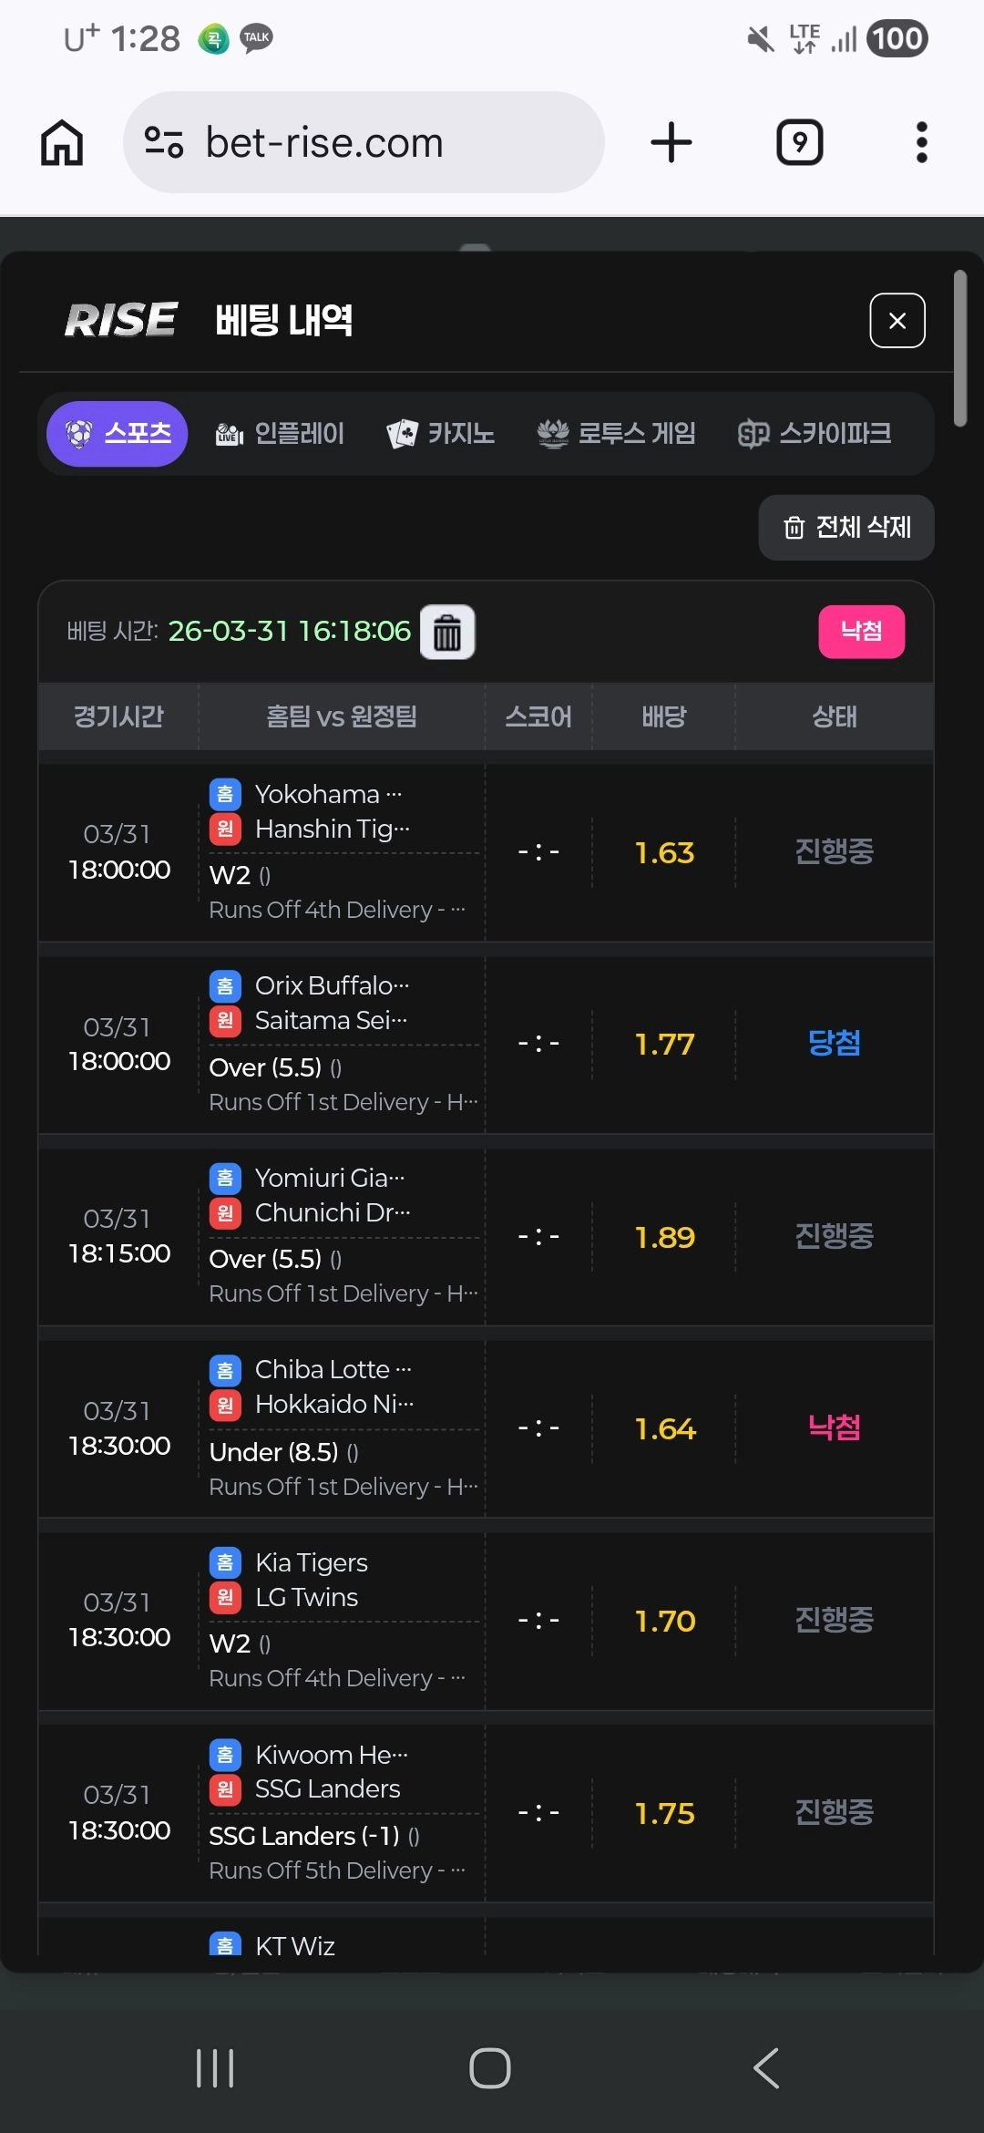
Task: Open site settings icon in address bar
Action: point(164,142)
